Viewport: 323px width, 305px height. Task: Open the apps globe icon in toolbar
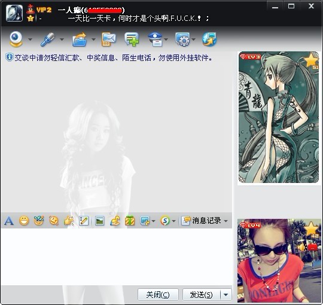(x=209, y=39)
